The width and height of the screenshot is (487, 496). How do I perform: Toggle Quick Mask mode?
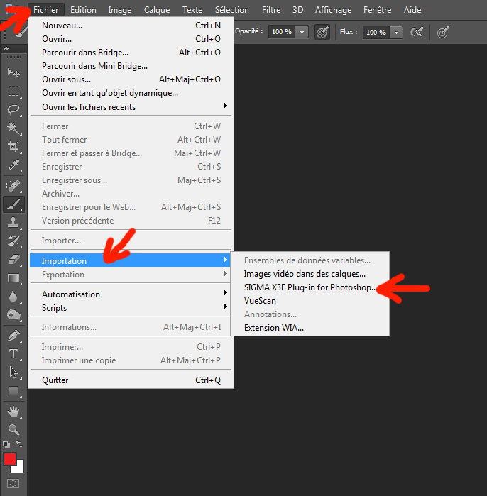(13, 483)
